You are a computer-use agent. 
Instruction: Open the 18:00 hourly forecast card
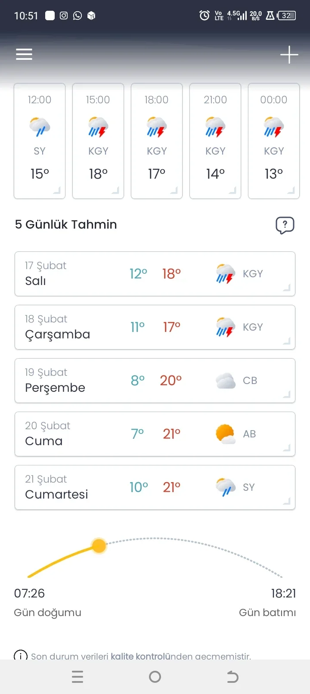pyautogui.click(x=157, y=141)
